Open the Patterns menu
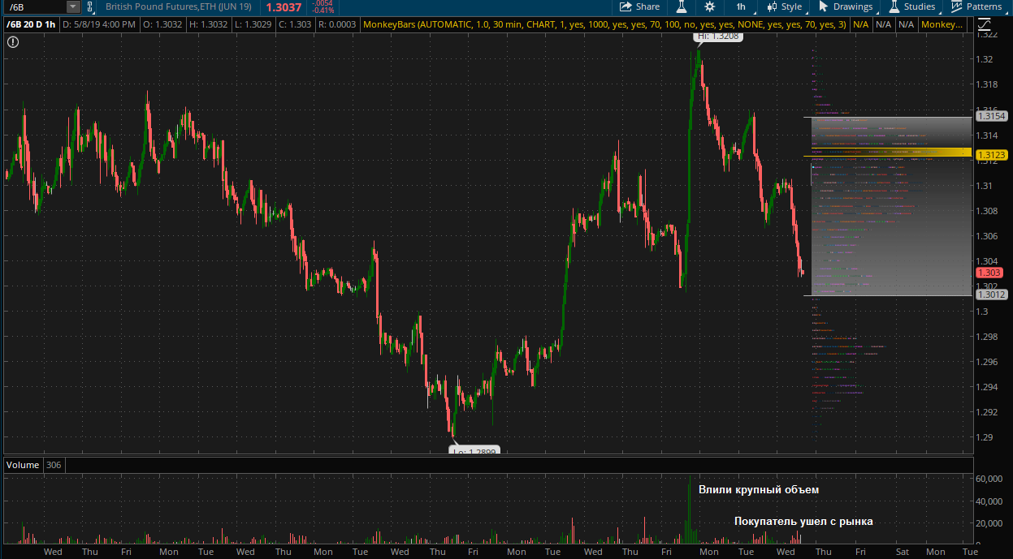Viewport: 1013px width, 559px height. [977, 6]
